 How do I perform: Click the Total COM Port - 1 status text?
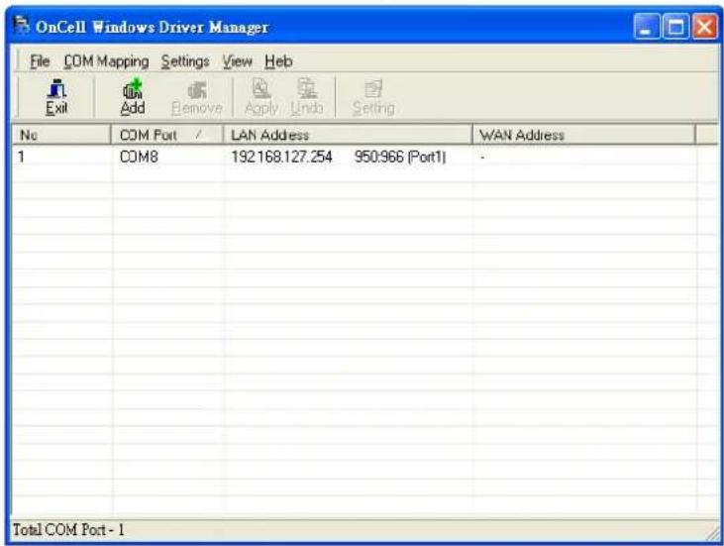click(x=68, y=529)
